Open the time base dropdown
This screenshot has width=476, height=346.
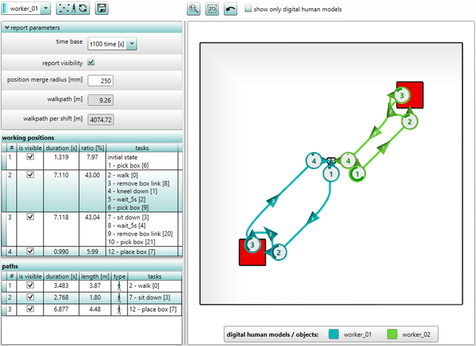pos(131,44)
